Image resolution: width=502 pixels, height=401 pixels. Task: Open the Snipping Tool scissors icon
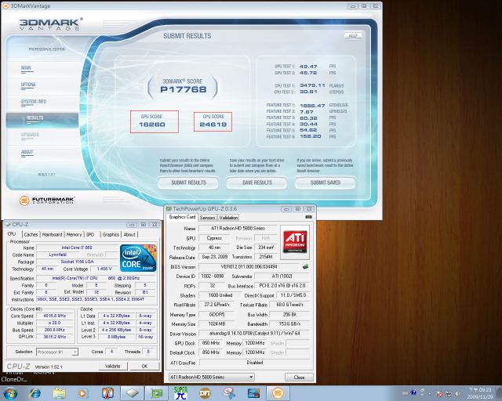[x=229, y=393]
